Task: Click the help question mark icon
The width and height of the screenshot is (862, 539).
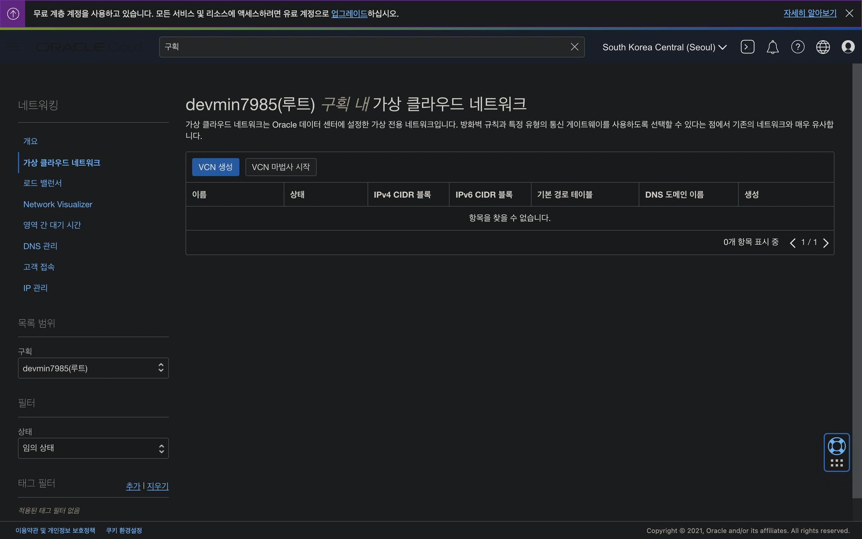Action: click(x=797, y=47)
